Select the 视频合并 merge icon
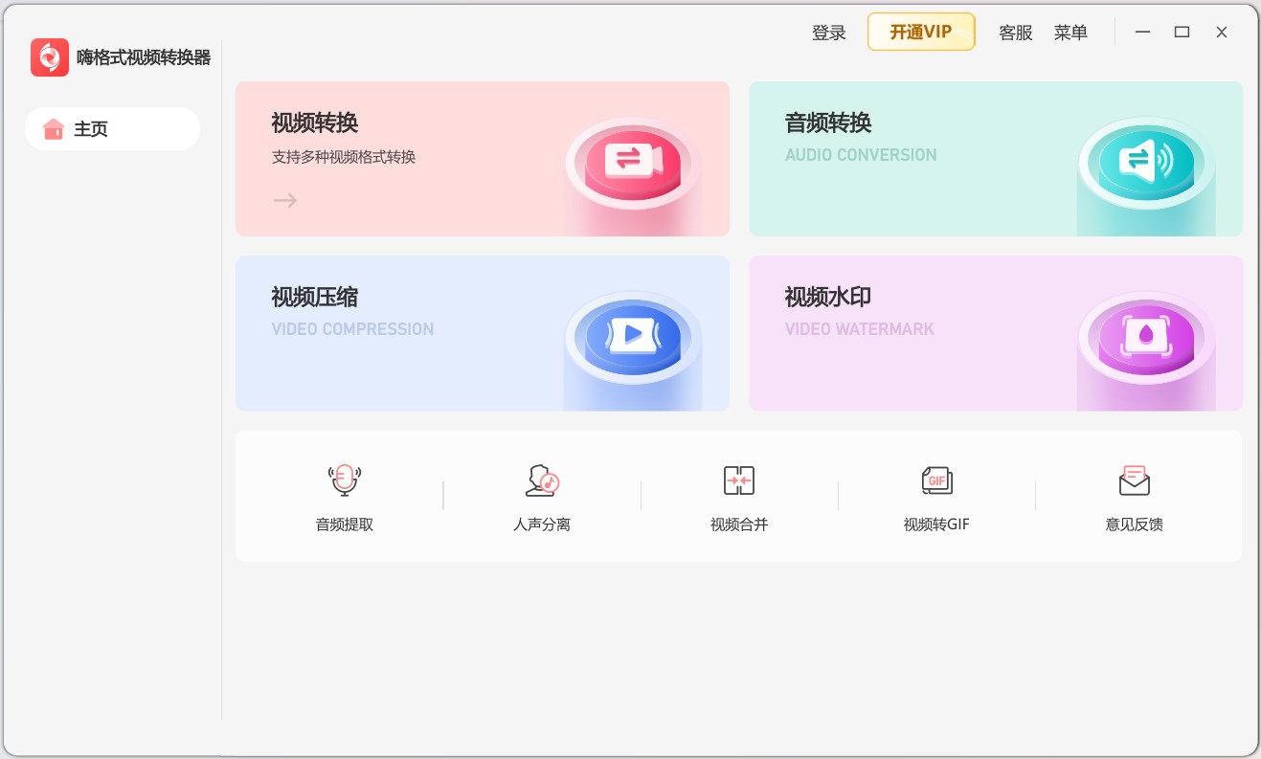The width and height of the screenshot is (1261, 759). 738,480
